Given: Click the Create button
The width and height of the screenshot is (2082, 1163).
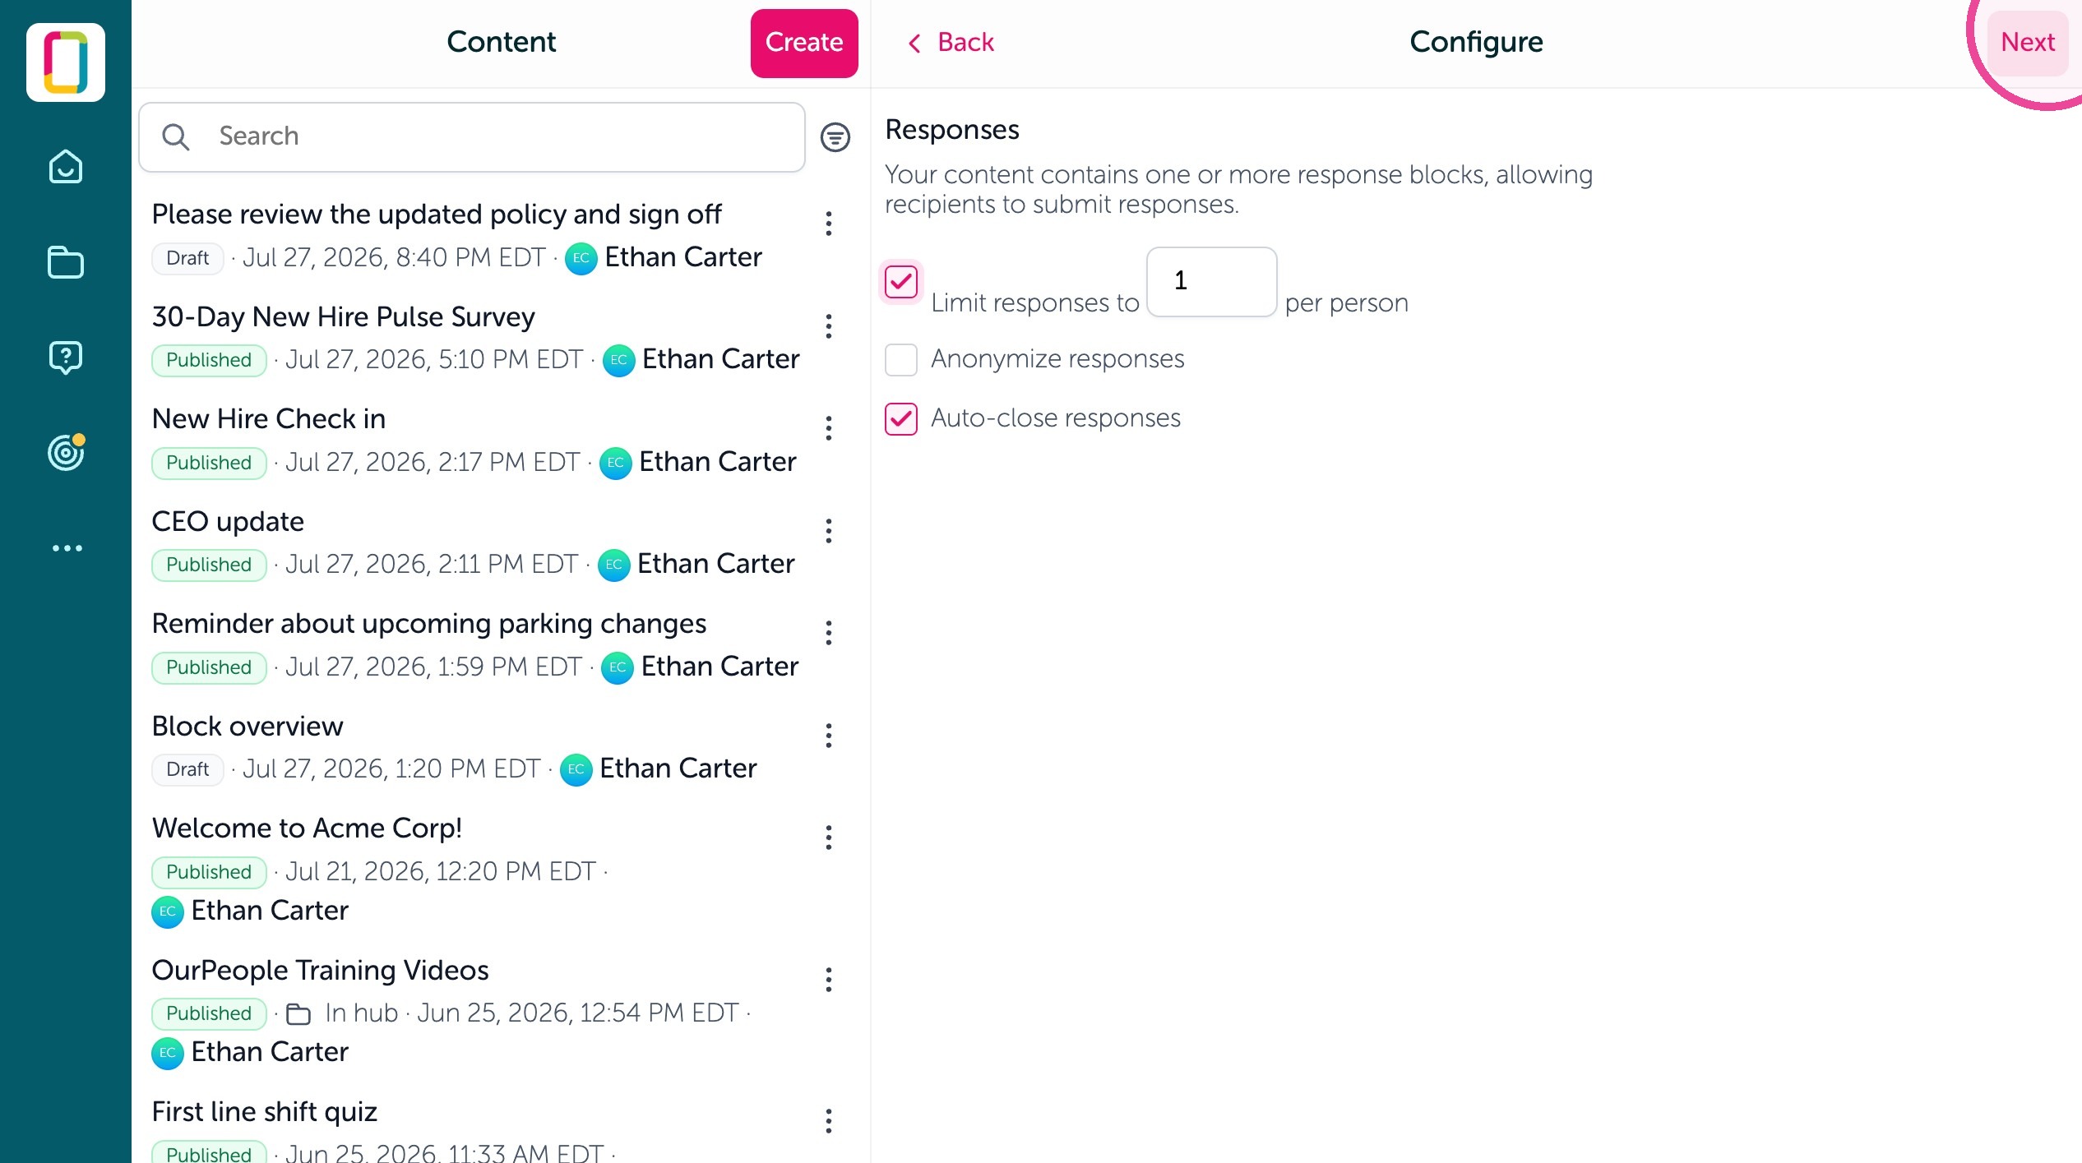Looking at the screenshot, I should click(804, 43).
